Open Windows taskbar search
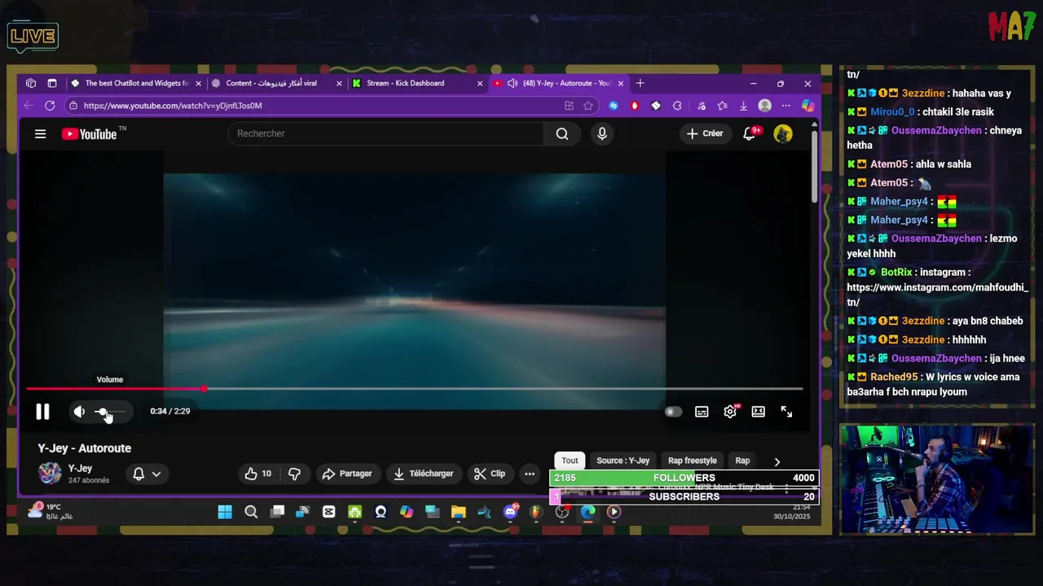This screenshot has height=586, width=1043. (251, 512)
